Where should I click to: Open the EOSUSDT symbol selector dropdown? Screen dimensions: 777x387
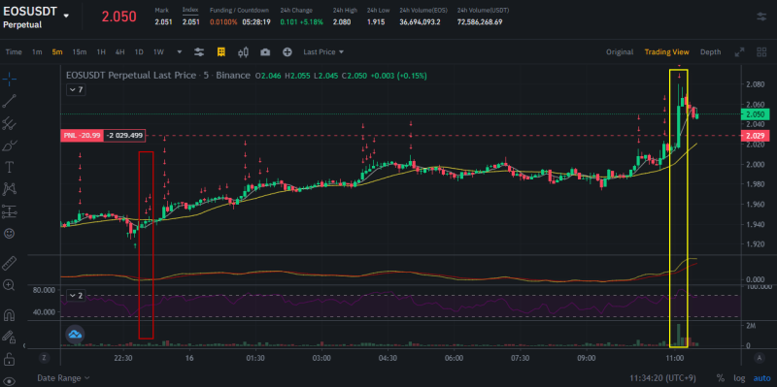pos(66,16)
